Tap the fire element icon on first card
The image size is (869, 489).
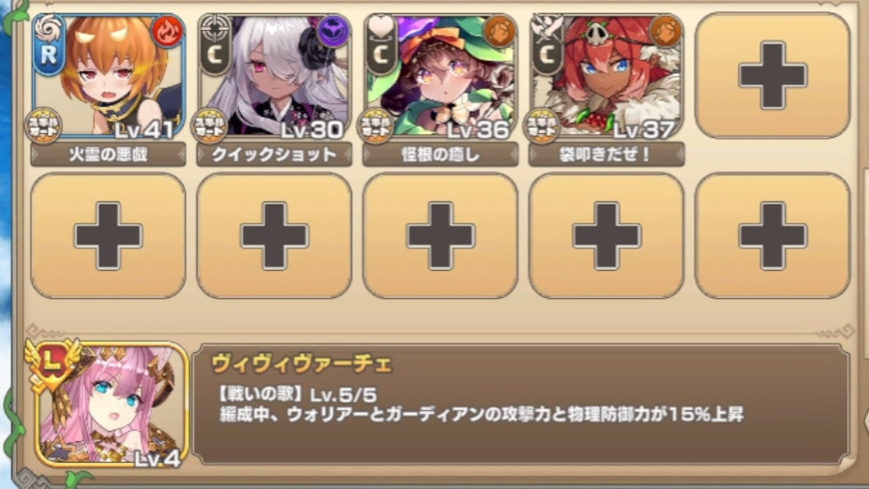pos(167,32)
